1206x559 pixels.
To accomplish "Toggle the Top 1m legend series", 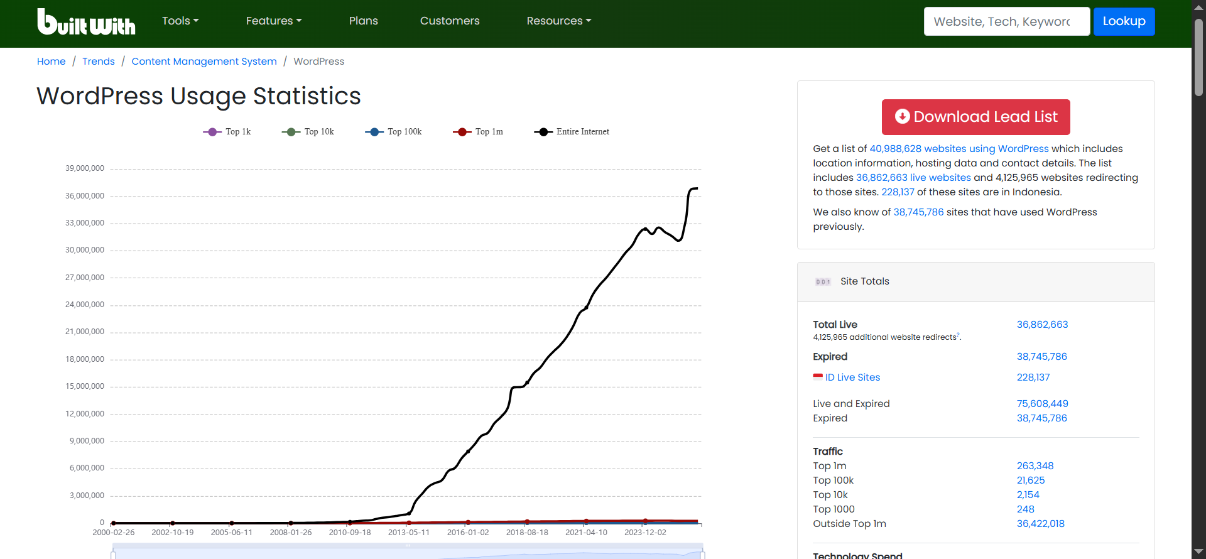I will (478, 132).
